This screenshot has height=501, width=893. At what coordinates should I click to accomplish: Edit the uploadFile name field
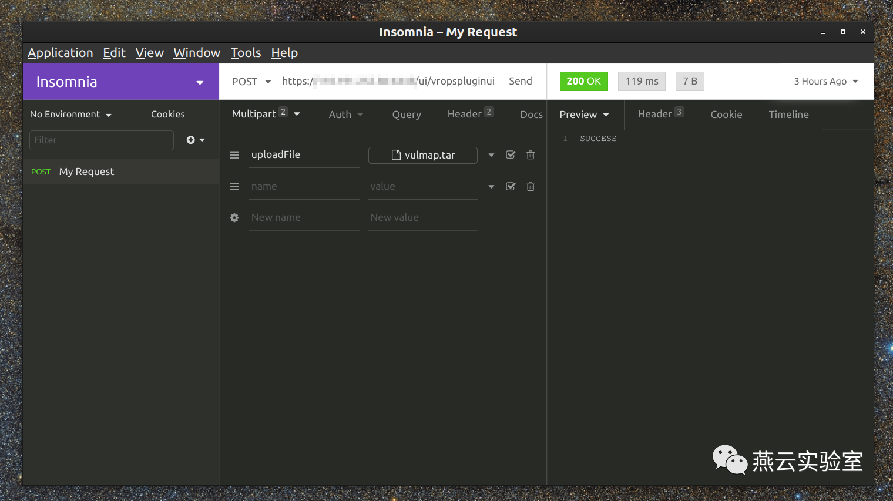[x=305, y=155]
